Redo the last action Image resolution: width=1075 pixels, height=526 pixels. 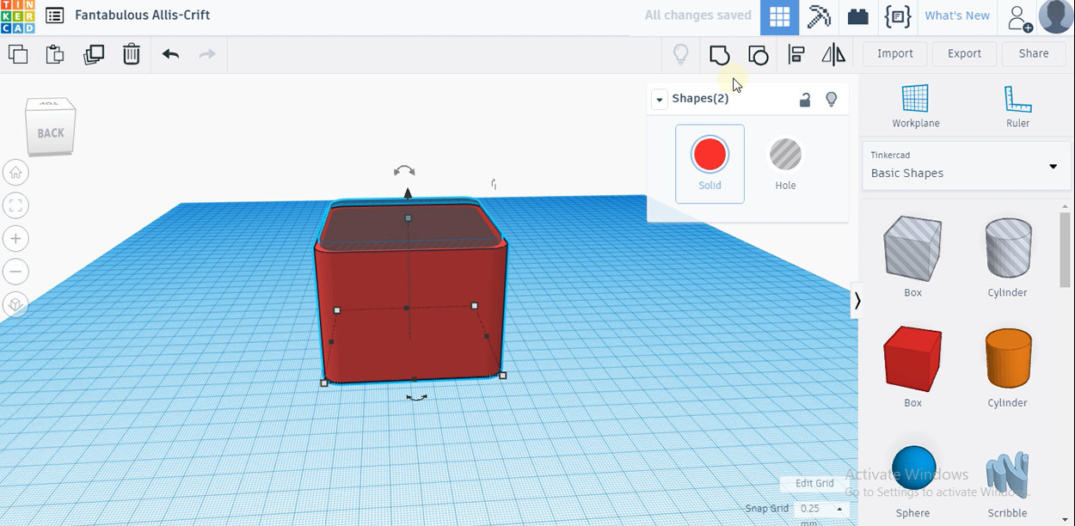coord(207,54)
